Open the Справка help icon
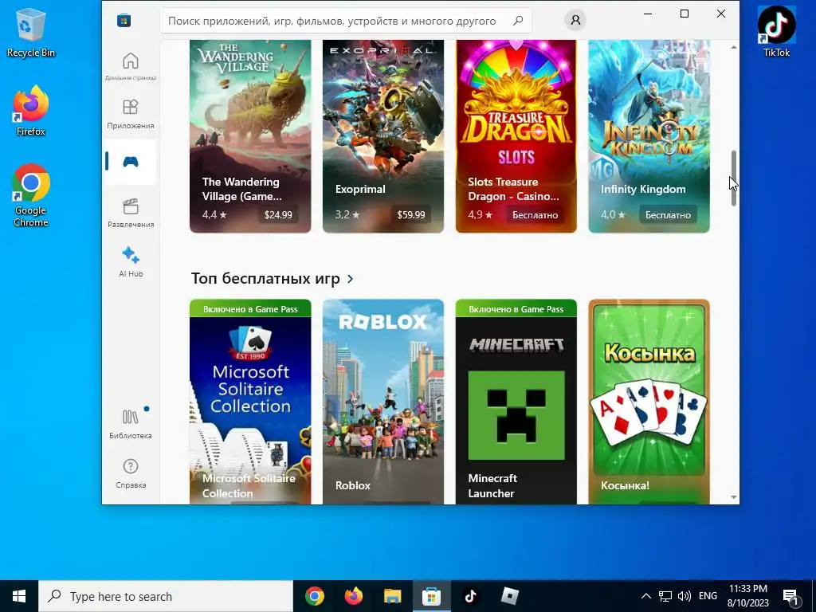The width and height of the screenshot is (816, 612). [131, 473]
